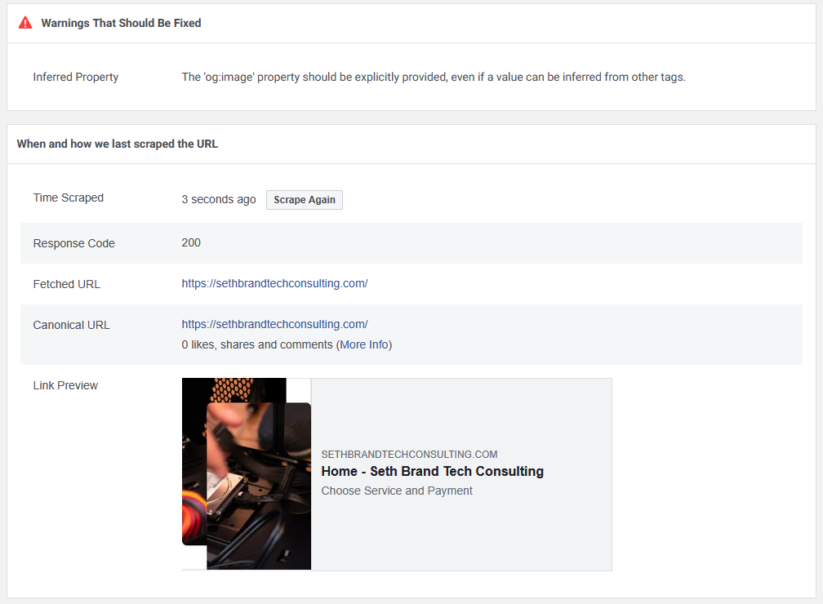Click the Link Preview label
The height and width of the screenshot is (604, 823).
click(65, 386)
